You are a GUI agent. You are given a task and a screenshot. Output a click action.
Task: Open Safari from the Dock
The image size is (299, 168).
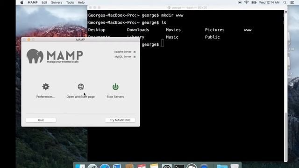pyautogui.click(x=105, y=166)
